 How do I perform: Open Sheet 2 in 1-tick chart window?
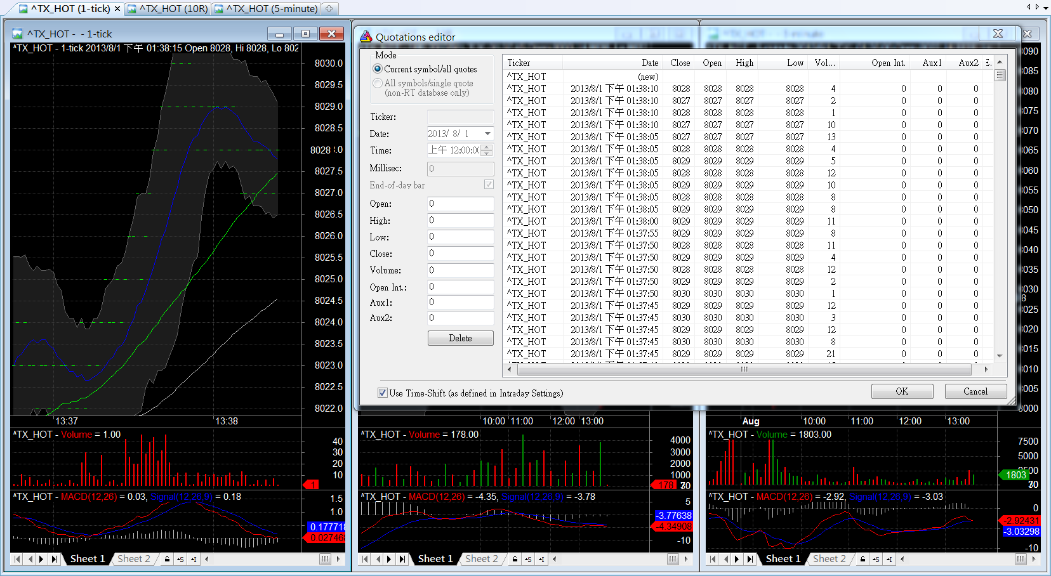pos(134,559)
